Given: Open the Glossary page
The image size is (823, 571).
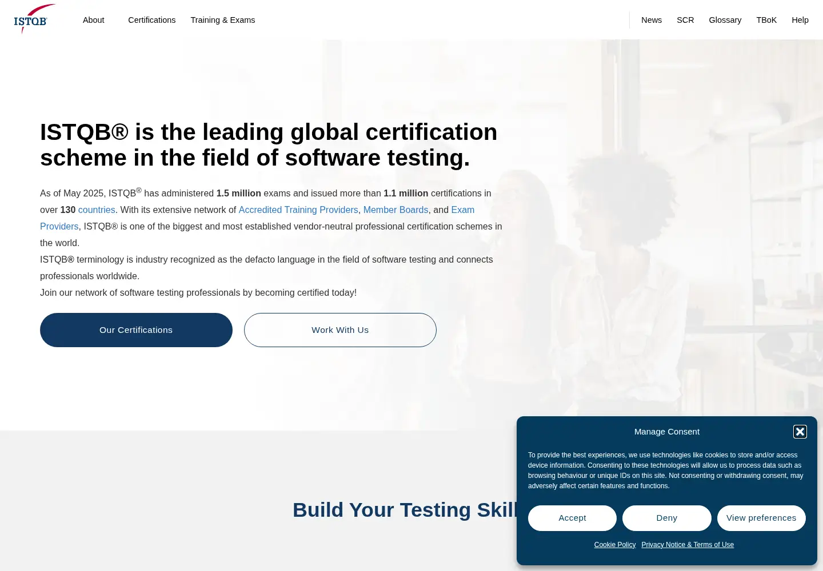Looking at the screenshot, I should tap(725, 20).
